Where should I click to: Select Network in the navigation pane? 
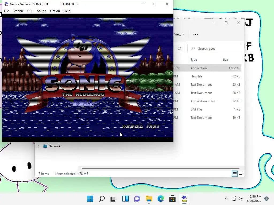coord(54,146)
